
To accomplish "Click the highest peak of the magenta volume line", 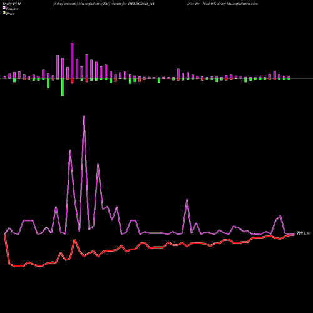I will [x=84, y=116].
